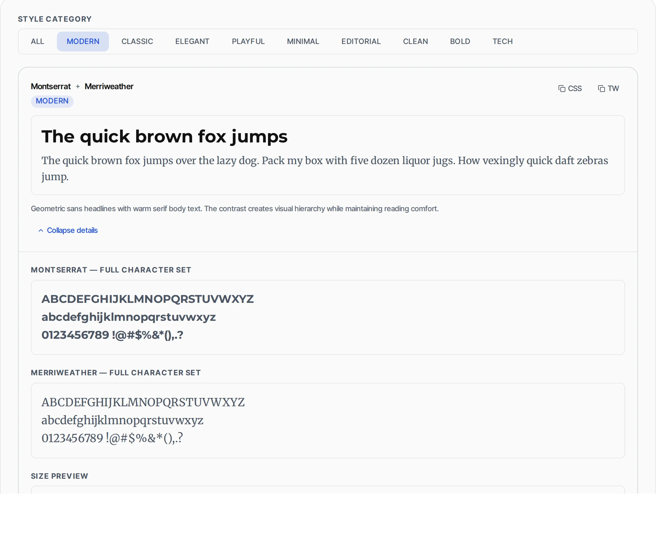Click the MODERN badge under the pairing name
656x558 pixels.
[52, 101]
